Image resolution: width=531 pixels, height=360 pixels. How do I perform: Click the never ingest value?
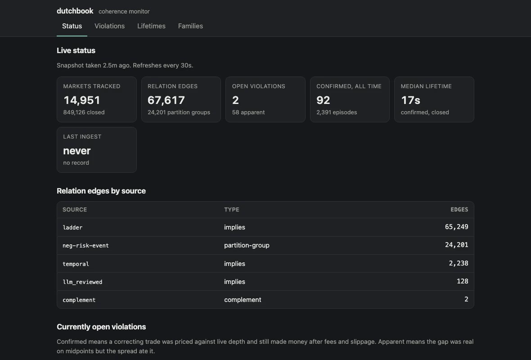pyautogui.click(x=77, y=151)
